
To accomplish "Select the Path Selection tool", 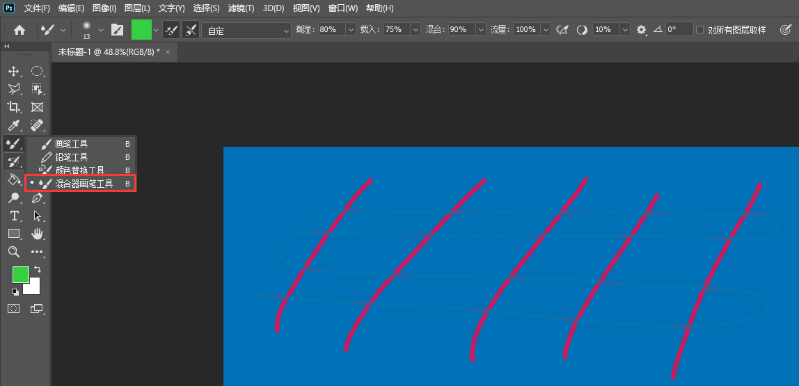I will 37,216.
